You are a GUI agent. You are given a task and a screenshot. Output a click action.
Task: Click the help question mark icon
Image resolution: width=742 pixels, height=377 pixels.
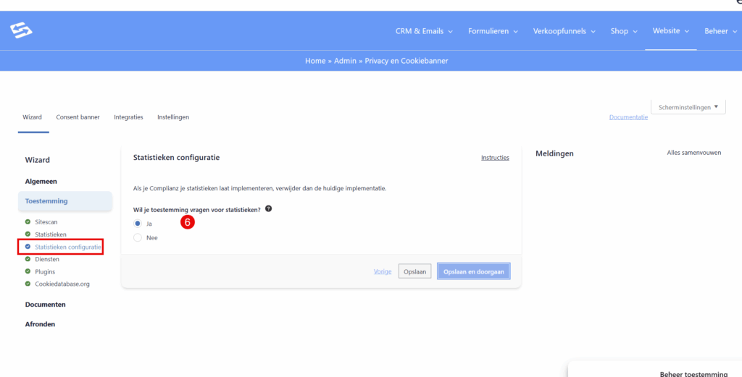[269, 209]
